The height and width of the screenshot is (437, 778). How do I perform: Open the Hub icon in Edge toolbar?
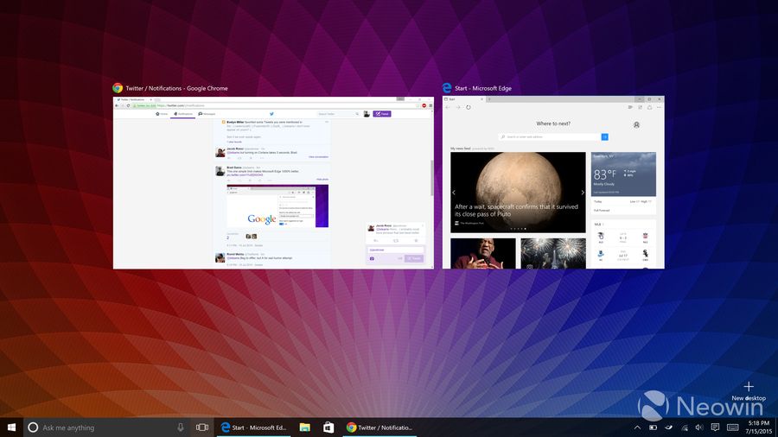click(x=630, y=107)
